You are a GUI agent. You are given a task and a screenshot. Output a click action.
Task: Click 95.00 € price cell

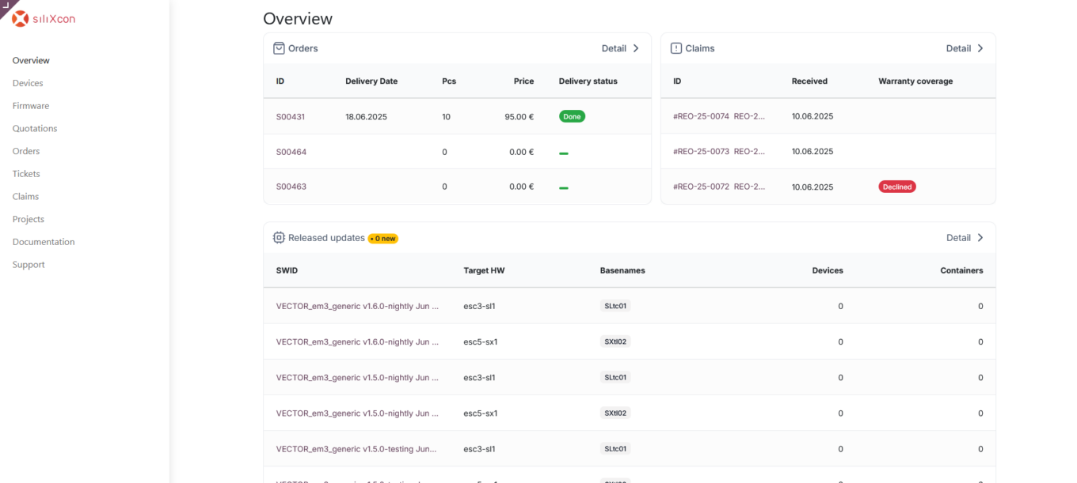coord(519,116)
